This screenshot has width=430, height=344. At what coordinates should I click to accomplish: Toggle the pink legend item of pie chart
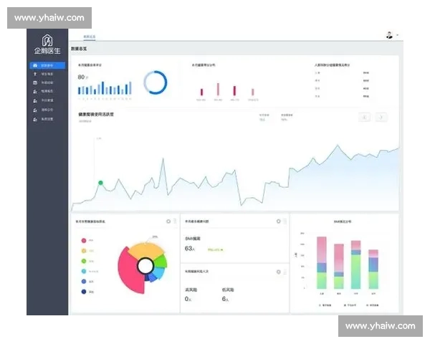pyautogui.click(x=84, y=241)
